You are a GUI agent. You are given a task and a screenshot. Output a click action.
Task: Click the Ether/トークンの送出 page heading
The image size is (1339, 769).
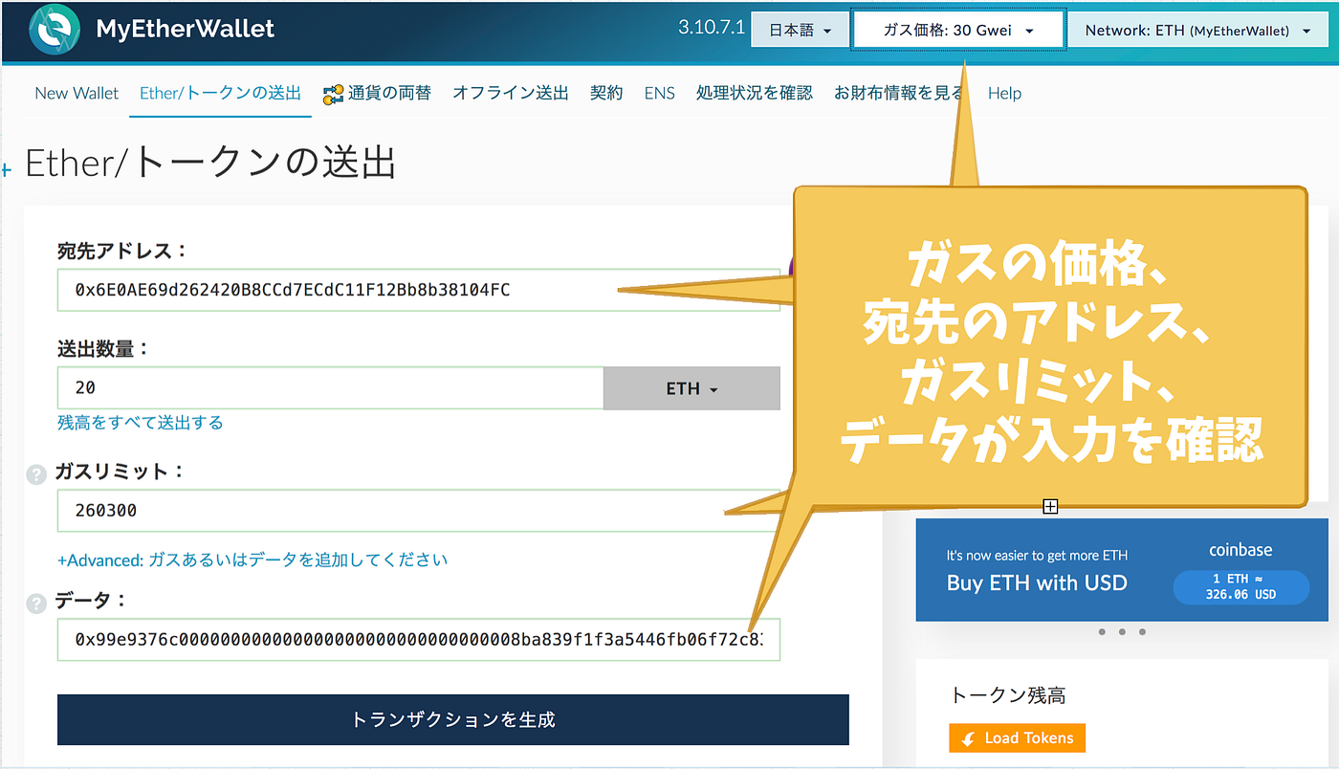click(x=210, y=164)
